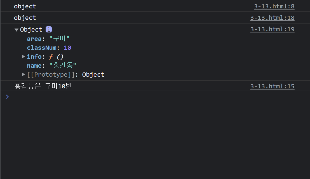Viewport: 310px width, 179px height.
Task: Select the area property key
Action: (34, 39)
